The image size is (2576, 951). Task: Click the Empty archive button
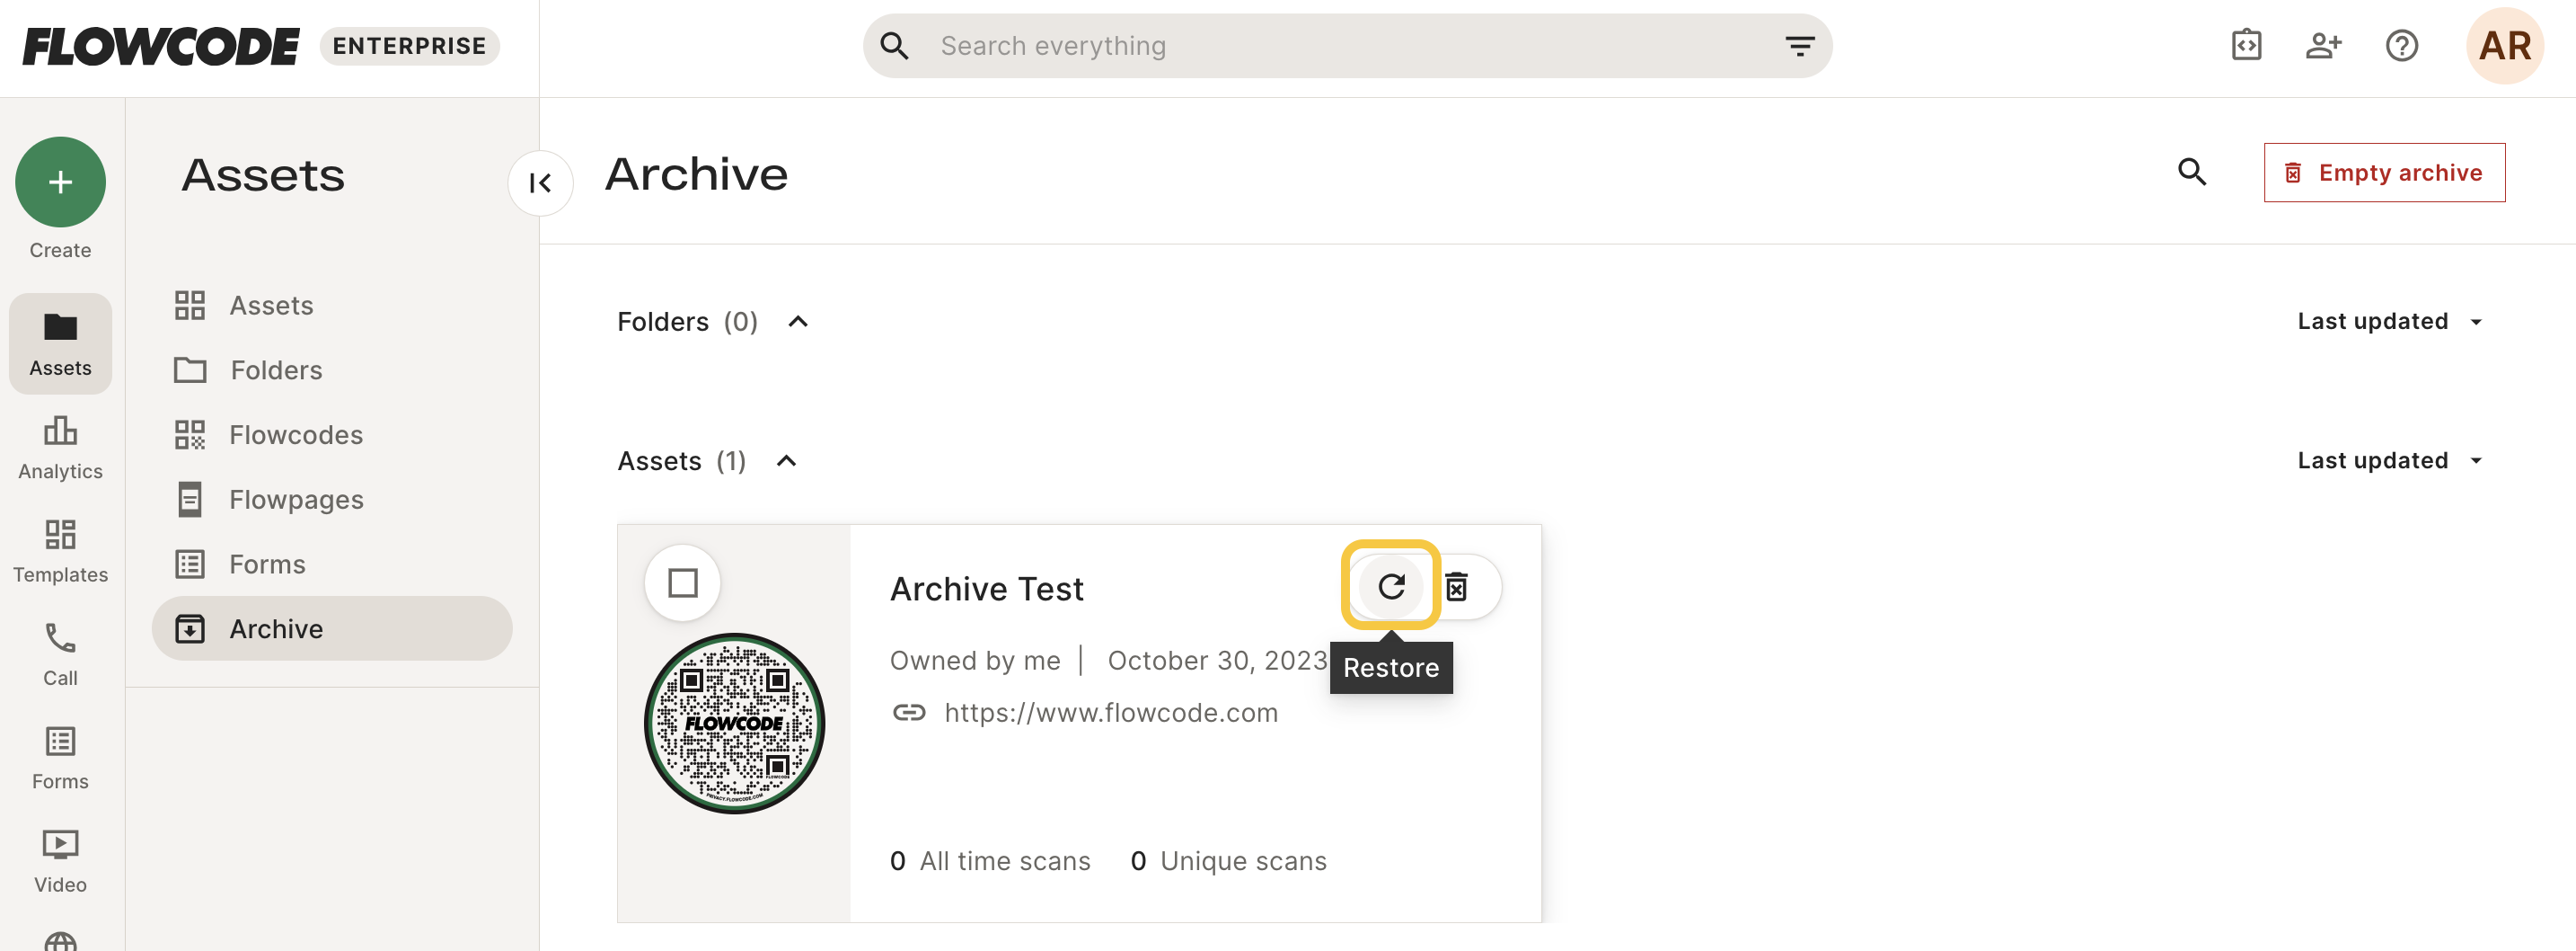click(x=2384, y=173)
